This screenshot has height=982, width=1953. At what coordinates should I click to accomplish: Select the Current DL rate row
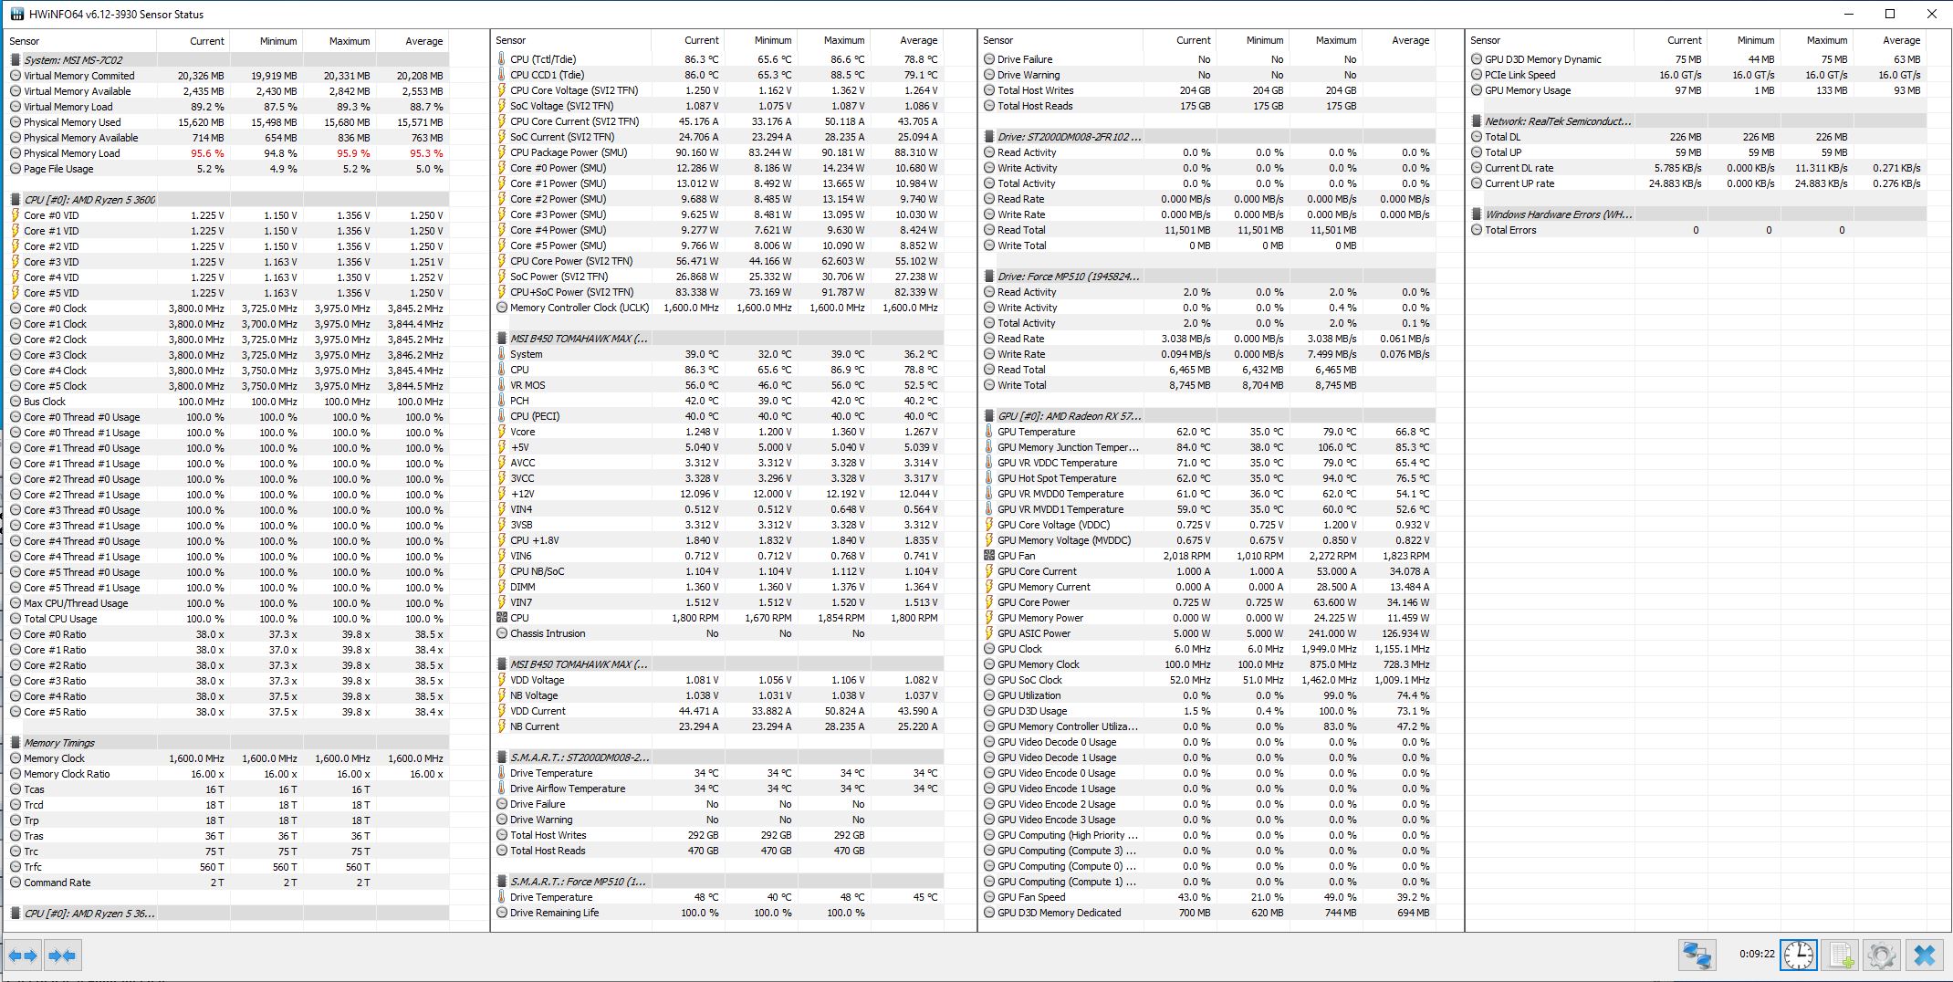1519,168
